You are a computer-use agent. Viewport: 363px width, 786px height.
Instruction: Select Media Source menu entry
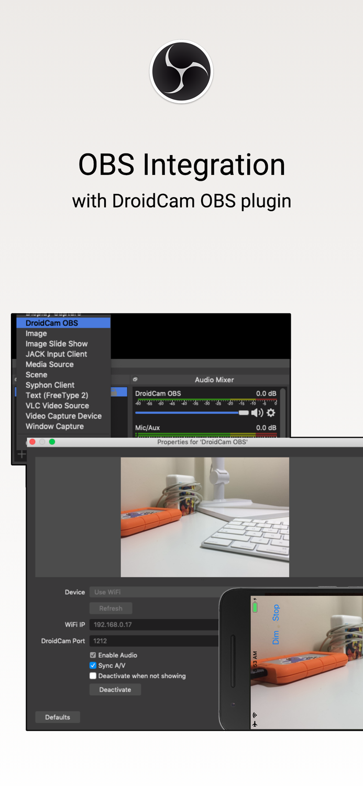[x=63, y=364]
